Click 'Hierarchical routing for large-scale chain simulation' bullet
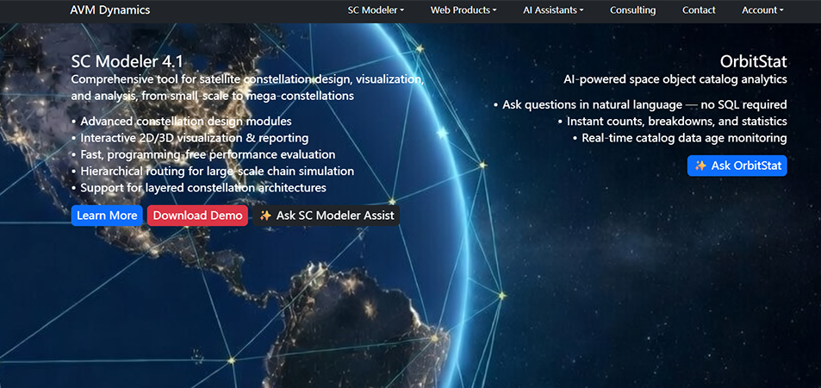Viewport: 821px width, 388px height. click(x=217, y=172)
